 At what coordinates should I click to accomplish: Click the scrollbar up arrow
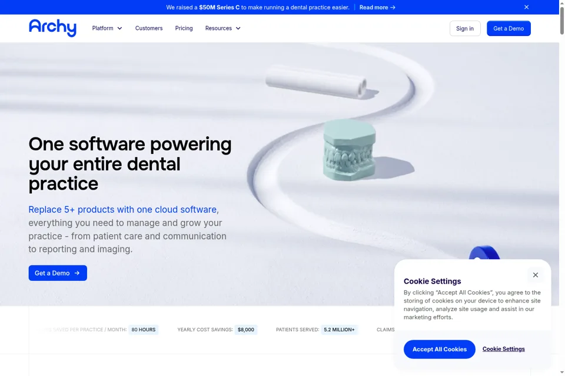[561, 2]
